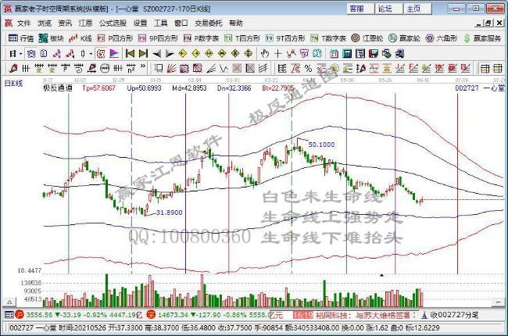Open the 公式选股 menu
The height and width of the screenshot is (336, 508).
pos(113,23)
